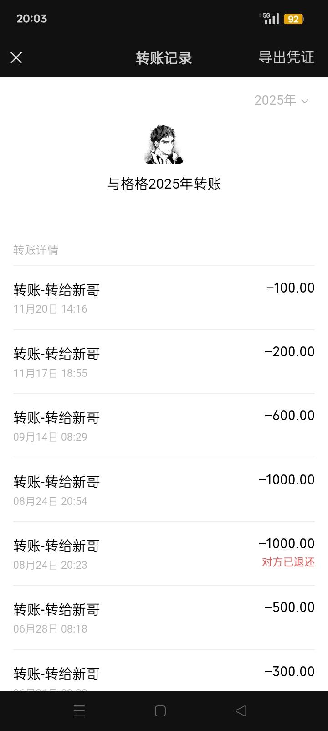The height and width of the screenshot is (731, 328).
Task: Open the 06月28日 08:18 transfer record
Action: tap(164, 618)
